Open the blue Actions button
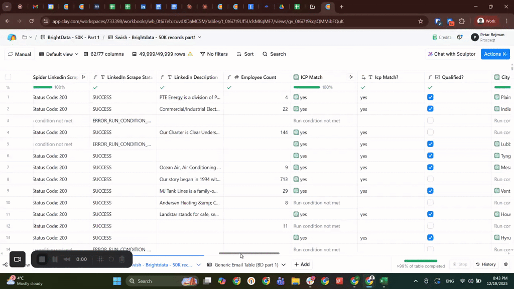514x289 pixels. (495, 54)
